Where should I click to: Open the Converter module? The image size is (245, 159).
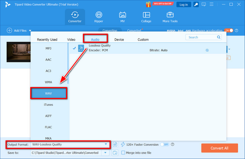click(x=75, y=17)
